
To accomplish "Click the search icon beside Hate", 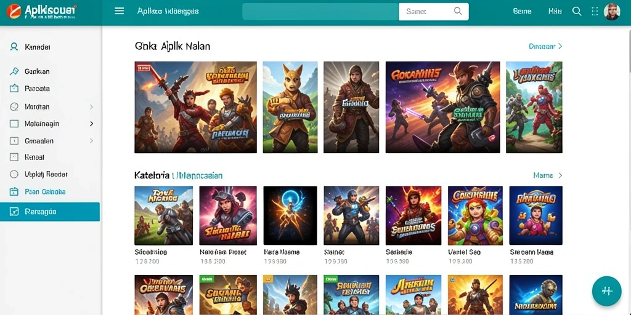I will coord(577,11).
